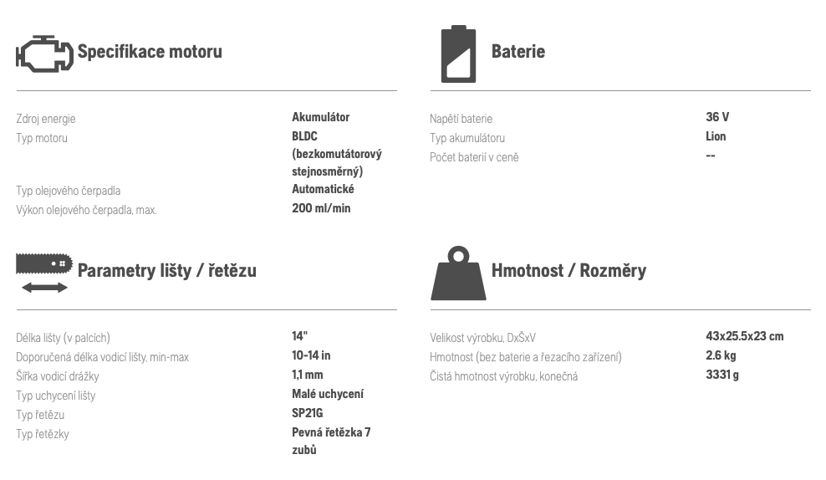Select the Hmotnost / Rozměry heading

[569, 271]
